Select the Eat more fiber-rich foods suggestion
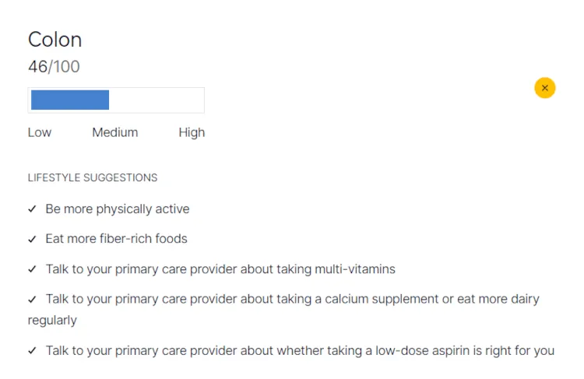 tap(116, 239)
